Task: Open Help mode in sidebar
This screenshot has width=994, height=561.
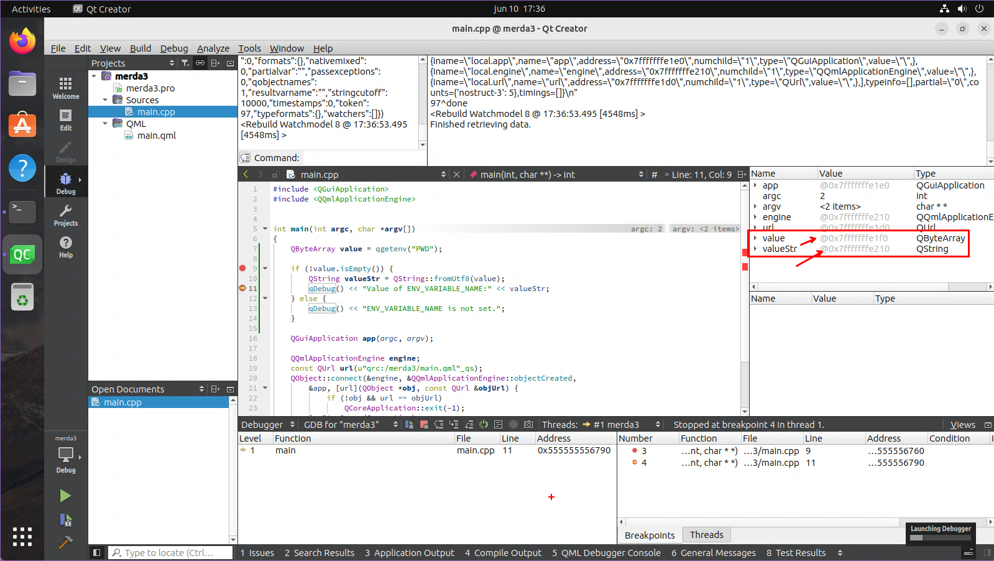Action: pos(66,246)
